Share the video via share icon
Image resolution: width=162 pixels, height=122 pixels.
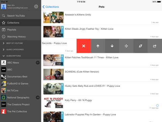pos(155,46)
